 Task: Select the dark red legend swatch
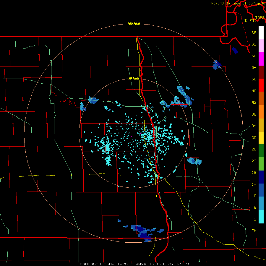tap(261, 72)
